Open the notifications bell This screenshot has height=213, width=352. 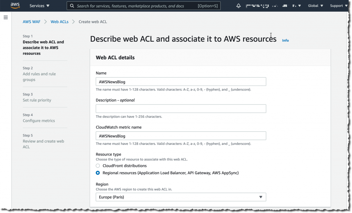coord(239,6)
